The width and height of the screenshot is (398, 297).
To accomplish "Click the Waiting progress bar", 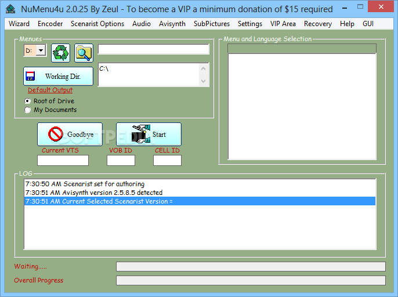I will pyautogui.click(x=251, y=266).
